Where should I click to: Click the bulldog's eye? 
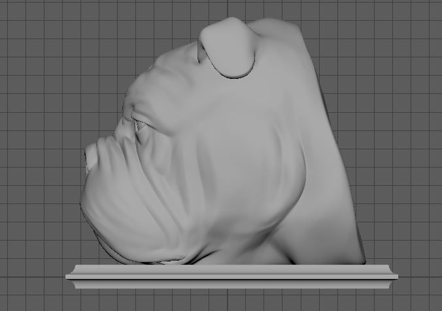pos(140,124)
